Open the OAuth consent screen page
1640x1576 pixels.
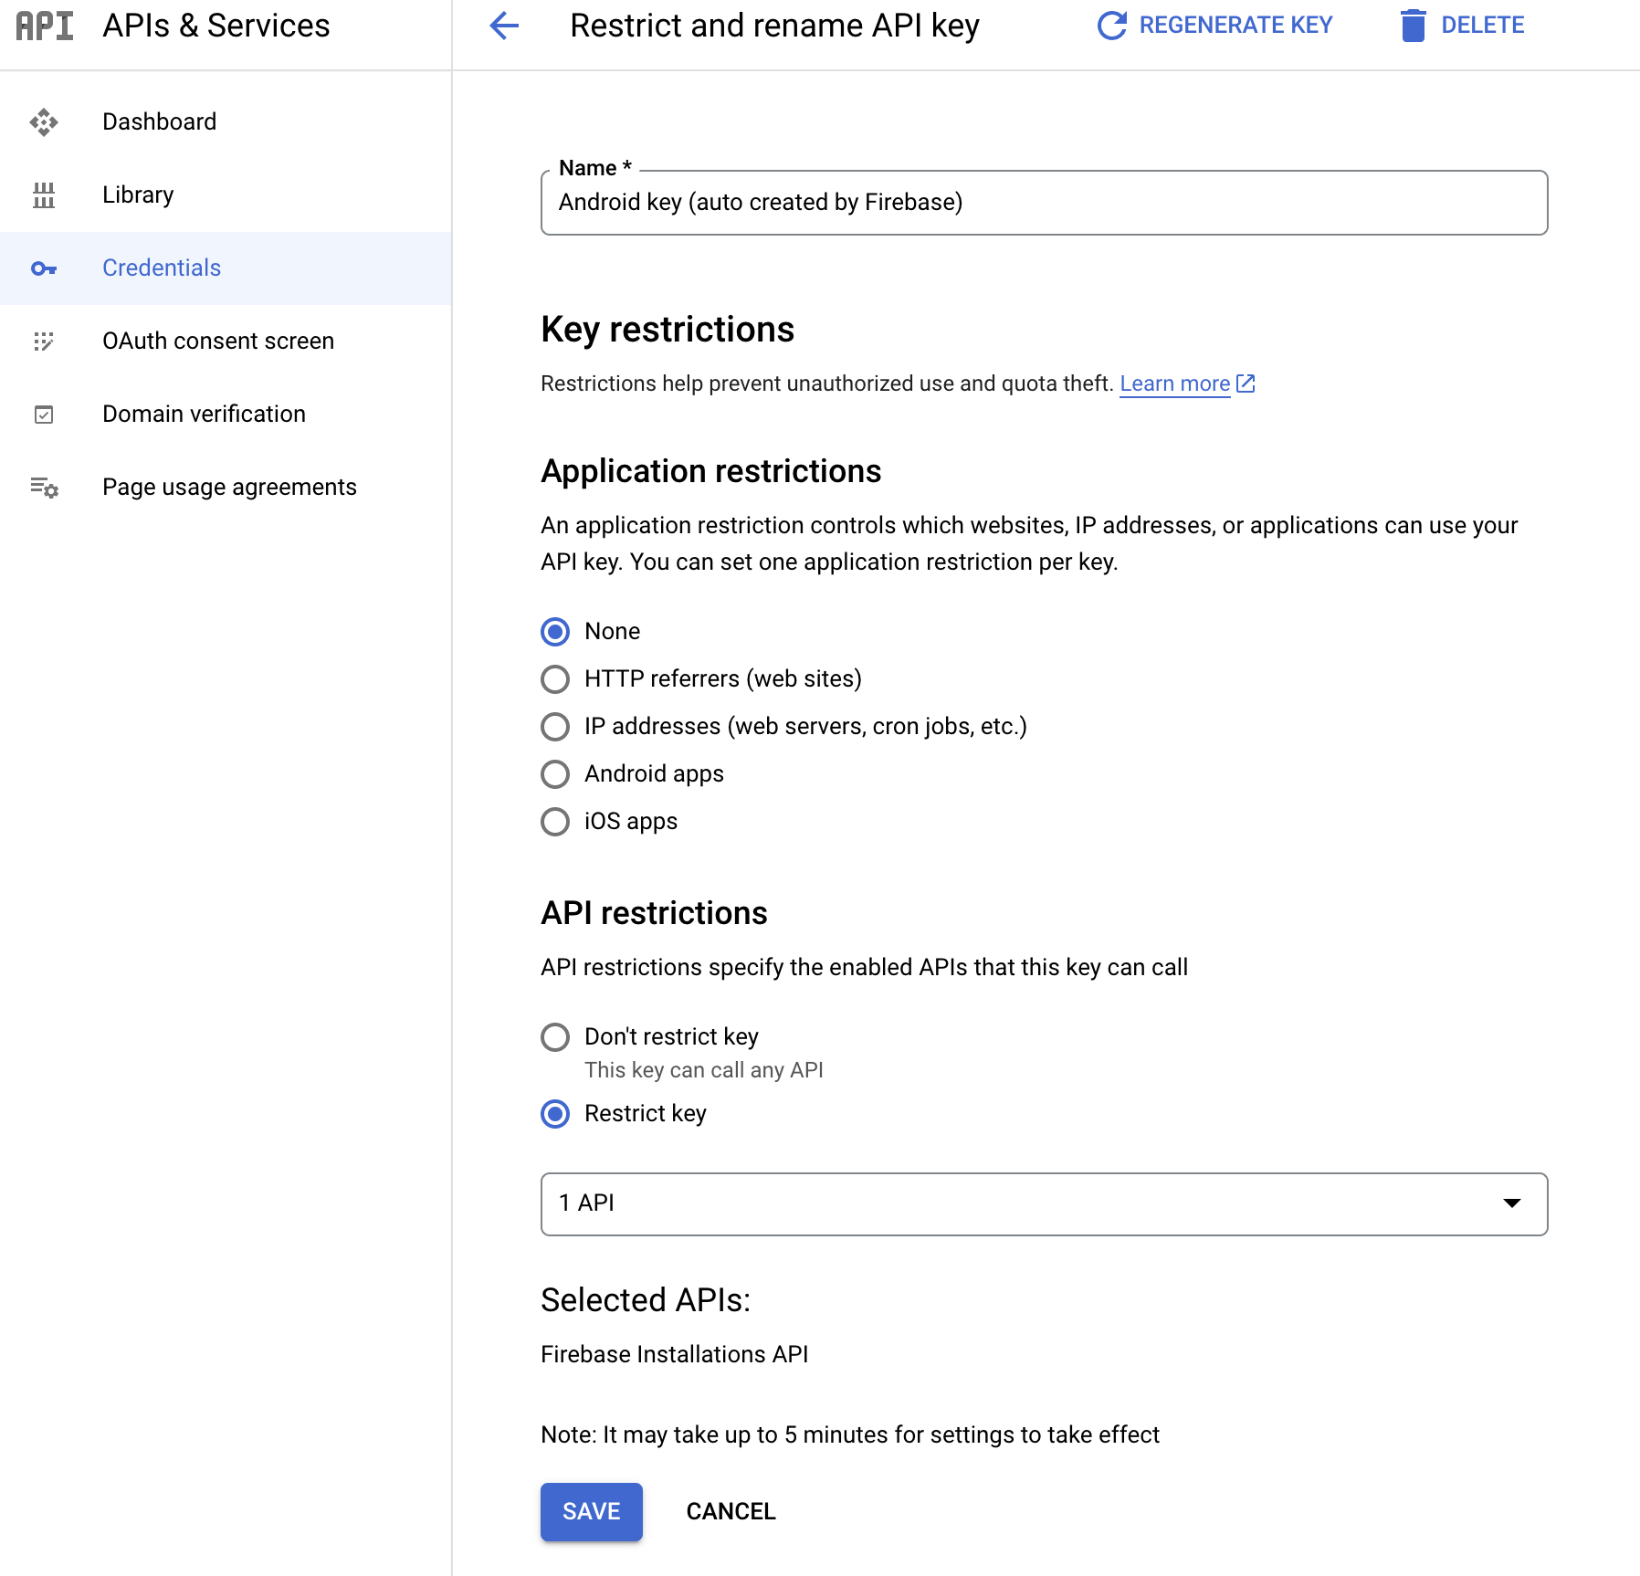(217, 341)
